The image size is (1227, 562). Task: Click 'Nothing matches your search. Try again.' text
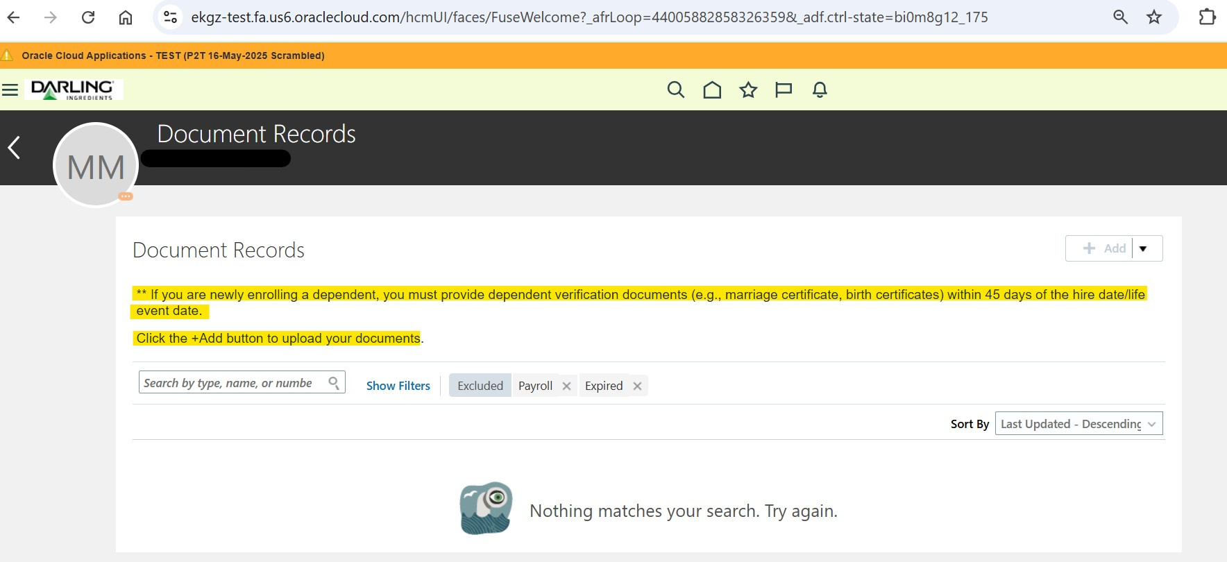[684, 511]
